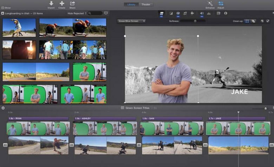Open the video and audio effects icon
Screen dimensions: 274x167
coord(218,13)
